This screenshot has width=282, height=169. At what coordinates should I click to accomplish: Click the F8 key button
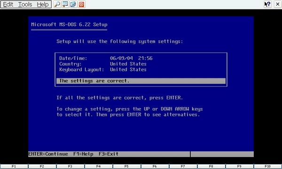tap(211, 167)
